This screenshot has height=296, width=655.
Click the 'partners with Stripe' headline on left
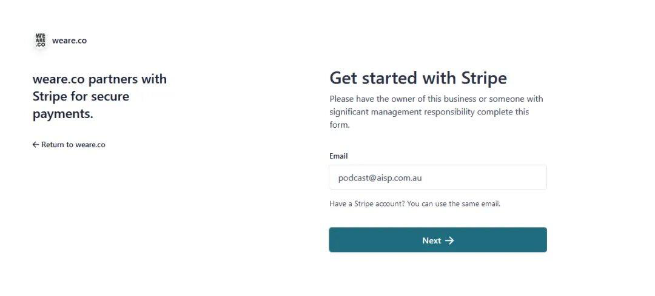tap(99, 79)
